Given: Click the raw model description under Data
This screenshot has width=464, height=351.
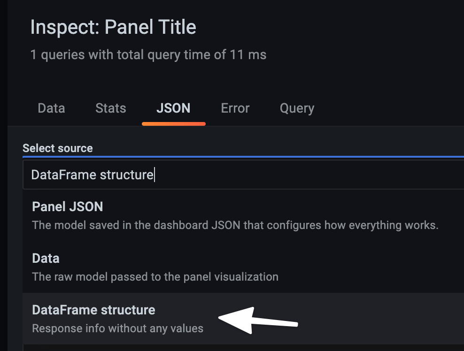Looking at the screenshot, I should [154, 277].
